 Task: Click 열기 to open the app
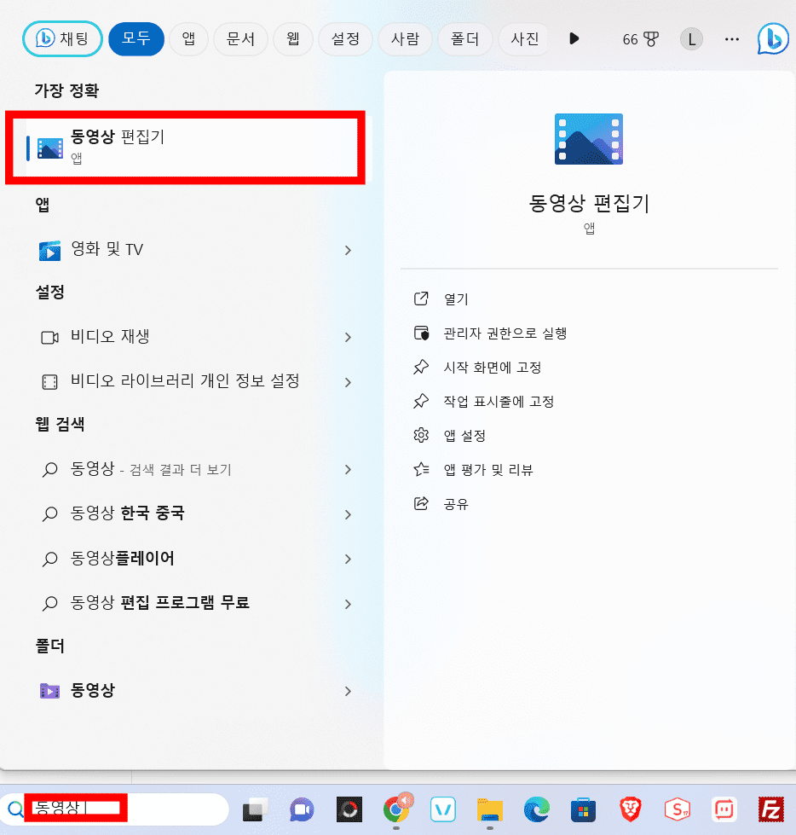coord(456,299)
